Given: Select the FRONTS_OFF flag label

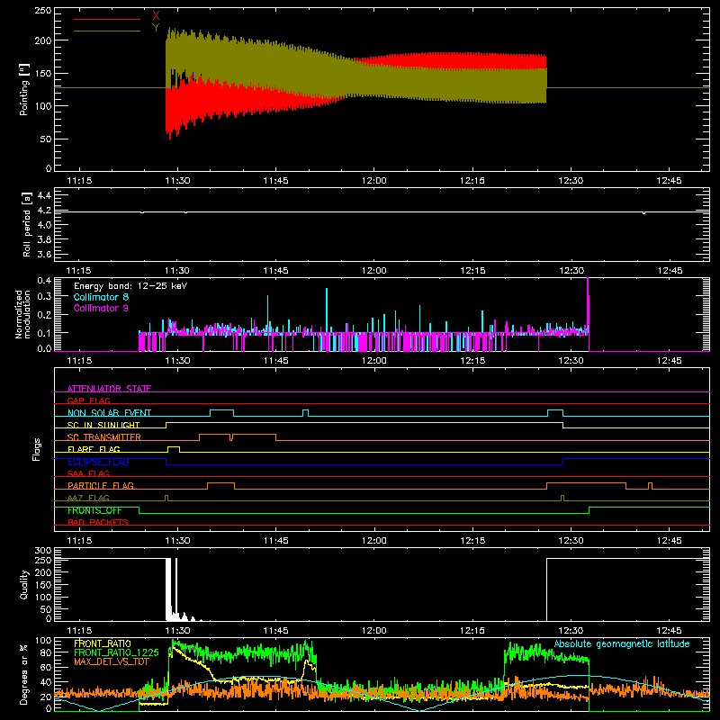Looking at the screenshot, I should click(x=94, y=510).
